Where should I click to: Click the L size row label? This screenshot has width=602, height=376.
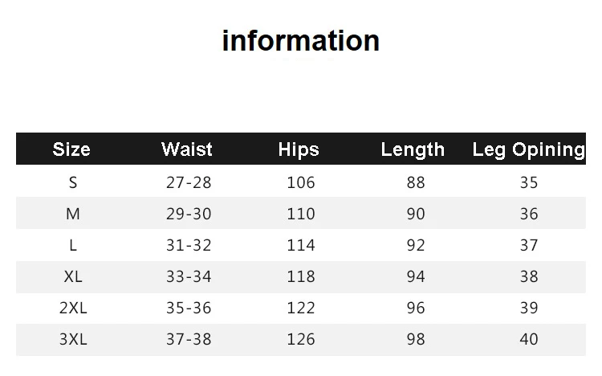[x=73, y=245]
